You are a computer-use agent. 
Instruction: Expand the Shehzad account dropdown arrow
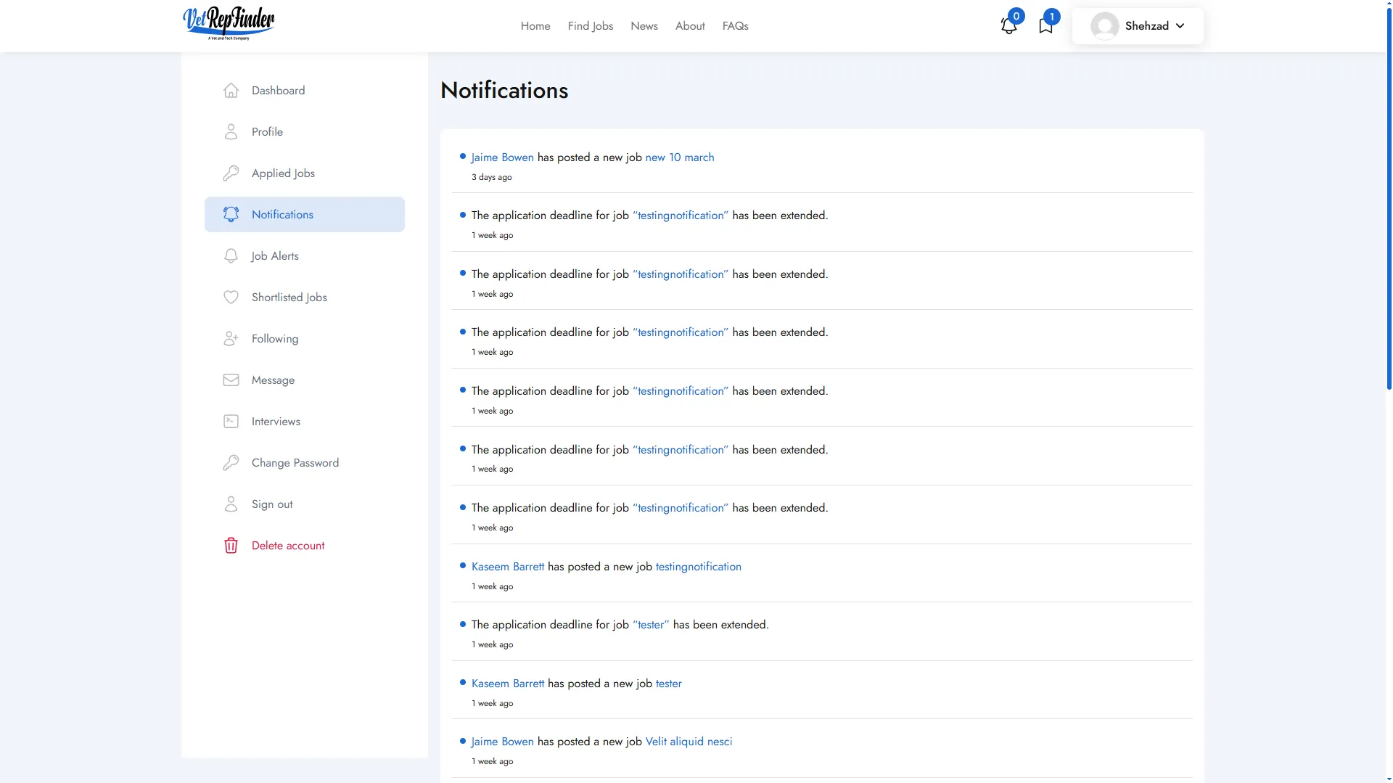(1180, 26)
